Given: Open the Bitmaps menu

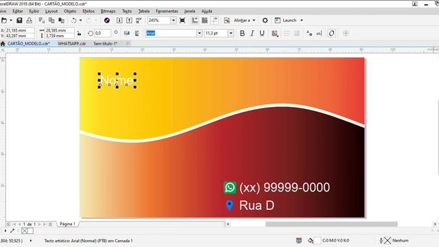Looking at the screenshot, I should pyautogui.click(x=108, y=11).
